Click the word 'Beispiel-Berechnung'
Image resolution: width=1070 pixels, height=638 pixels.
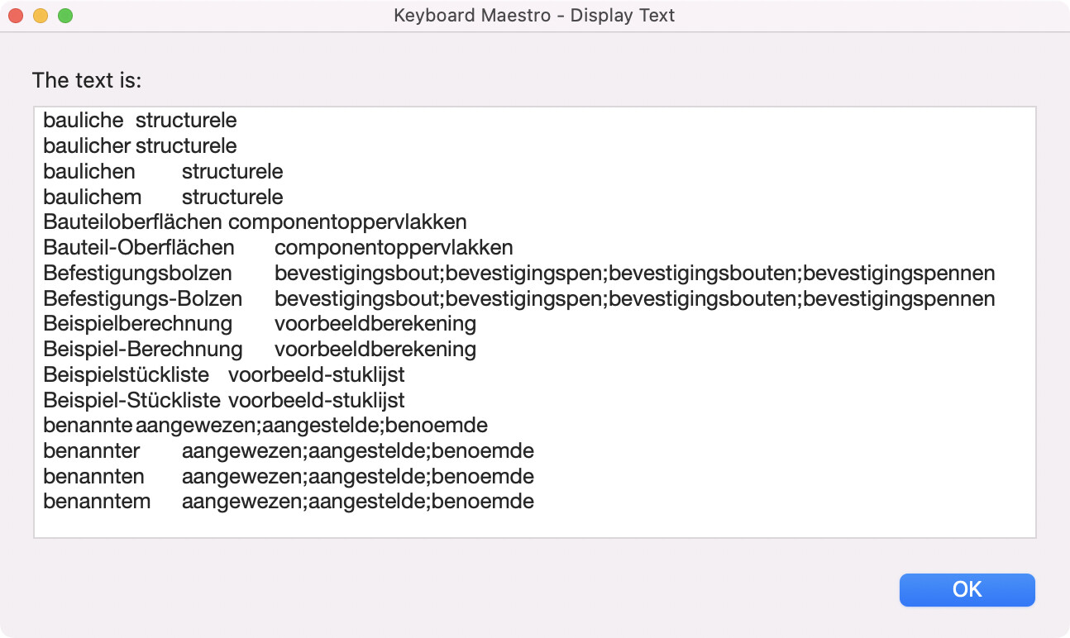142,350
